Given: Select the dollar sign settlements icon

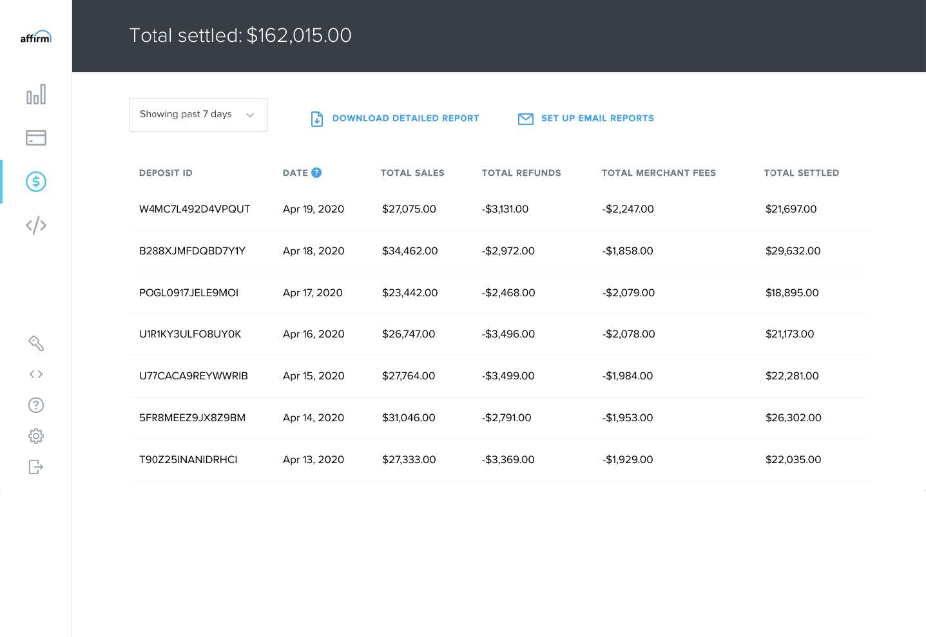Looking at the screenshot, I should [36, 182].
